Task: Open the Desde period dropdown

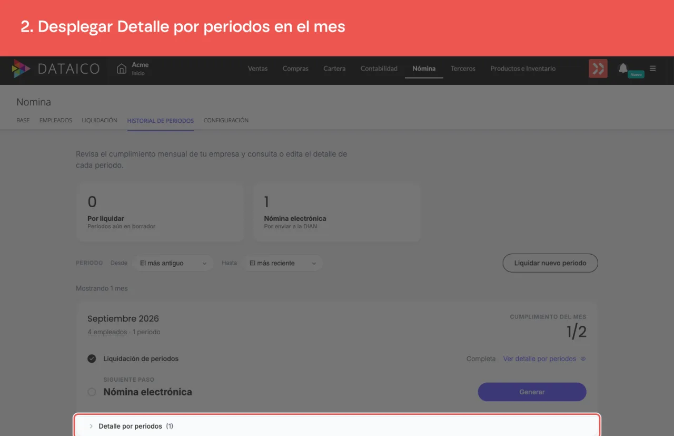Action: click(173, 263)
